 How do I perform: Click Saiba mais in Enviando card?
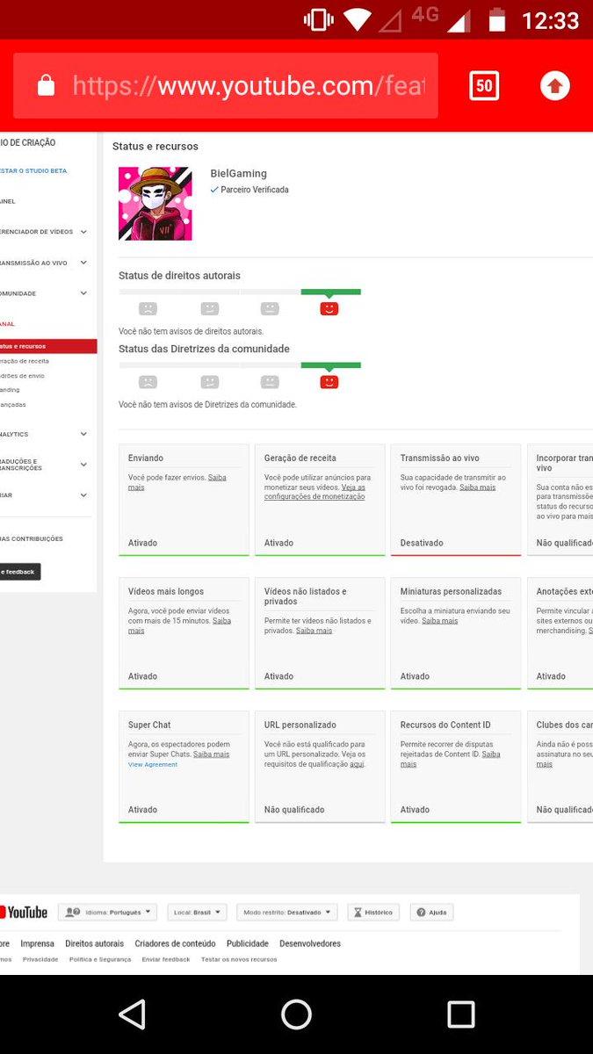pyautogui.click(x=177, y=481)
